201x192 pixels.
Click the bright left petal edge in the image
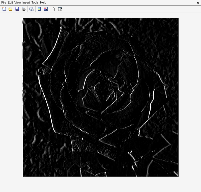pyautogui.click(x=47, y=101)
